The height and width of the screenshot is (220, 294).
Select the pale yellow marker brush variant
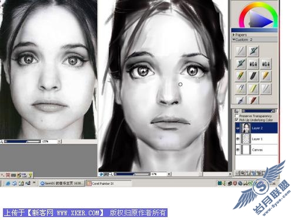point(253,89)
